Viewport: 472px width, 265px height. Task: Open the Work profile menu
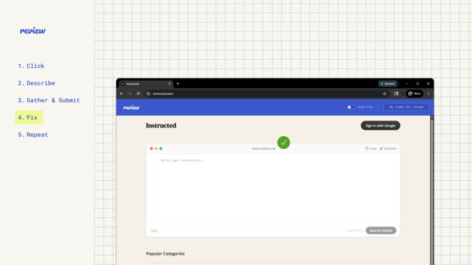pos(415,94)
